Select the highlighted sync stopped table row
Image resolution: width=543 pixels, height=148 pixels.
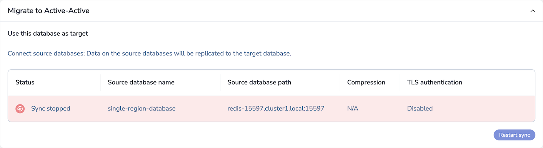(271, 109)
